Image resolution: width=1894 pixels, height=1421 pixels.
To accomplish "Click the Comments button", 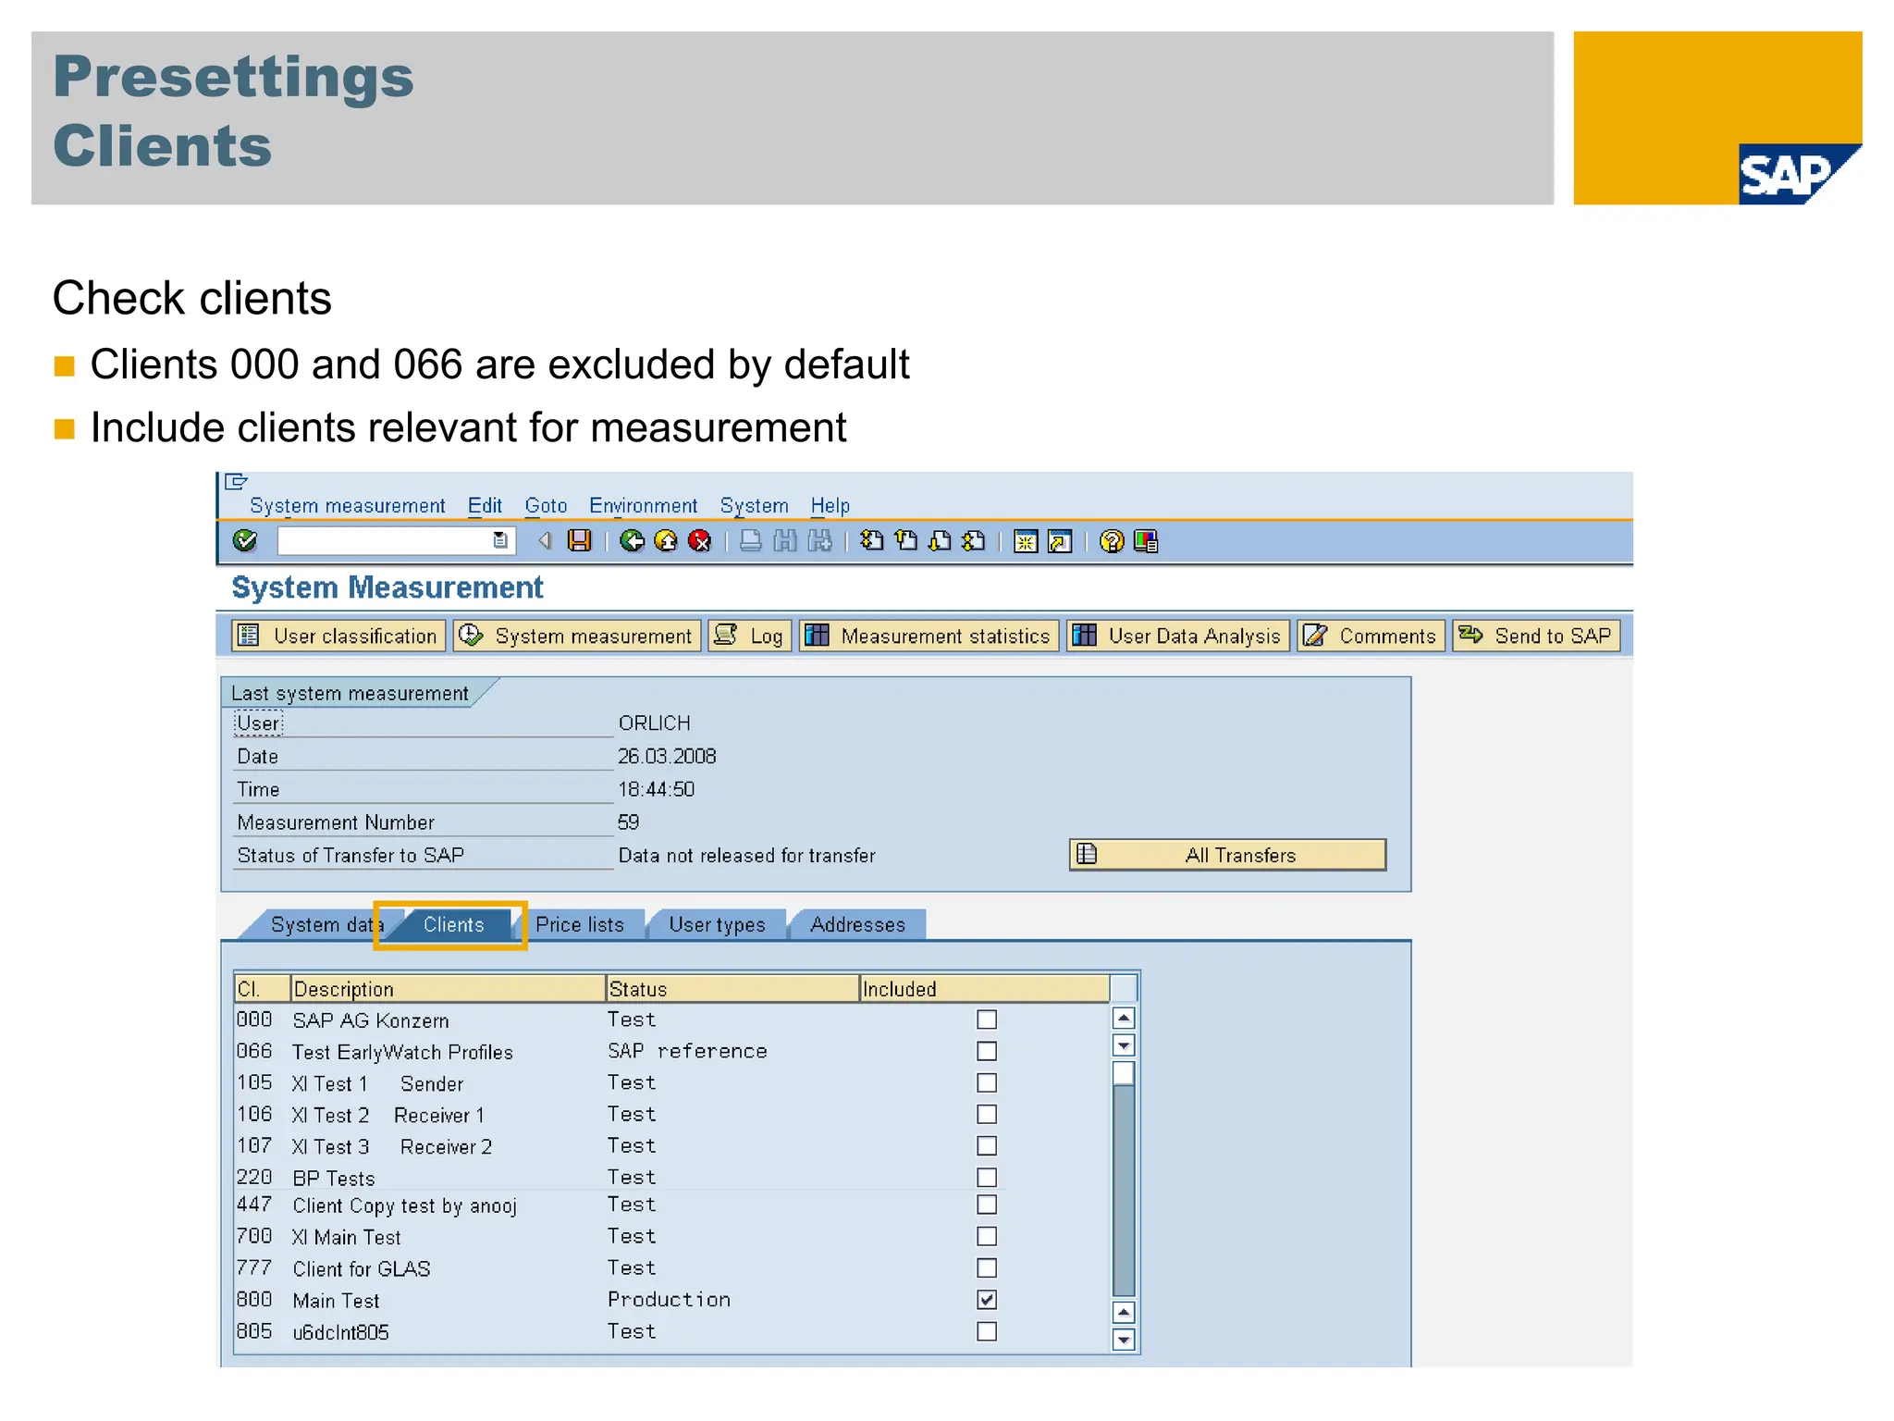I will tap(1371, 636).
